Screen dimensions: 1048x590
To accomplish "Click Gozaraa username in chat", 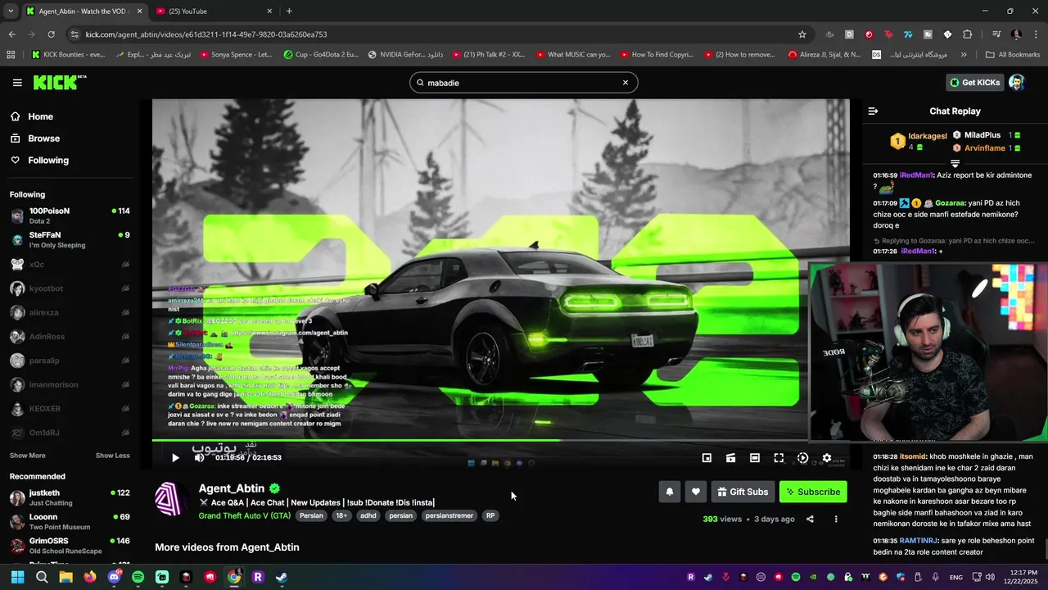I will click(950, 203).
